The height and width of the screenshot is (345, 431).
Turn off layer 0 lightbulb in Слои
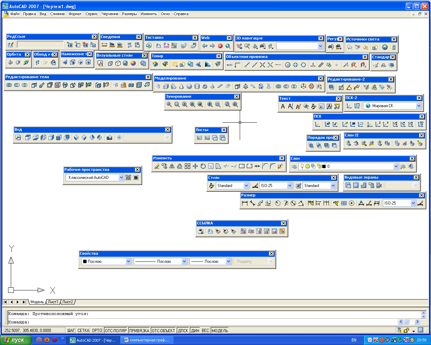302,166
